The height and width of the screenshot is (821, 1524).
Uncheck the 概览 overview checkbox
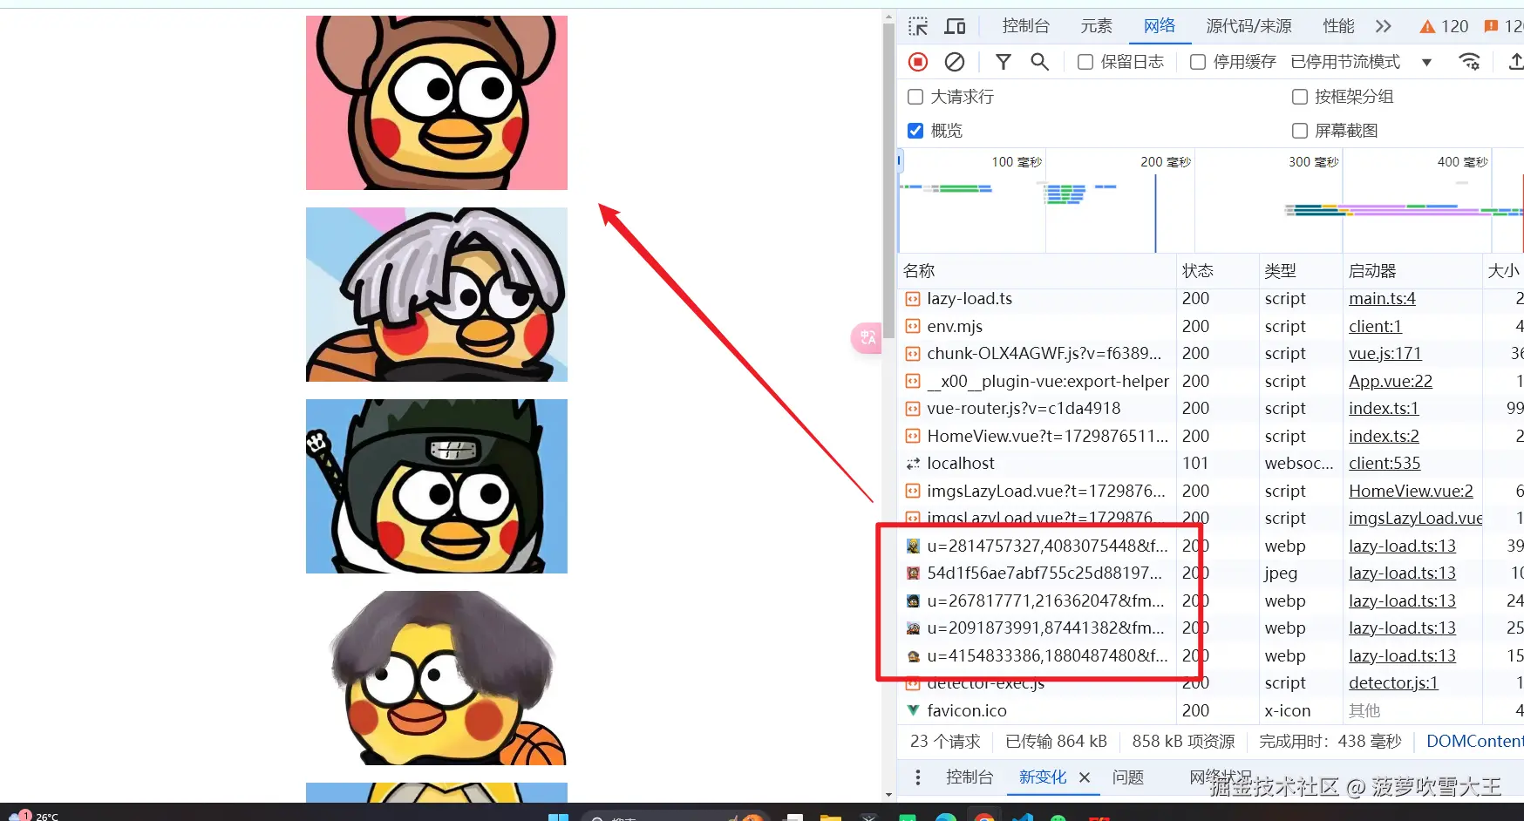pyautogui.click(x=915, y=130)
